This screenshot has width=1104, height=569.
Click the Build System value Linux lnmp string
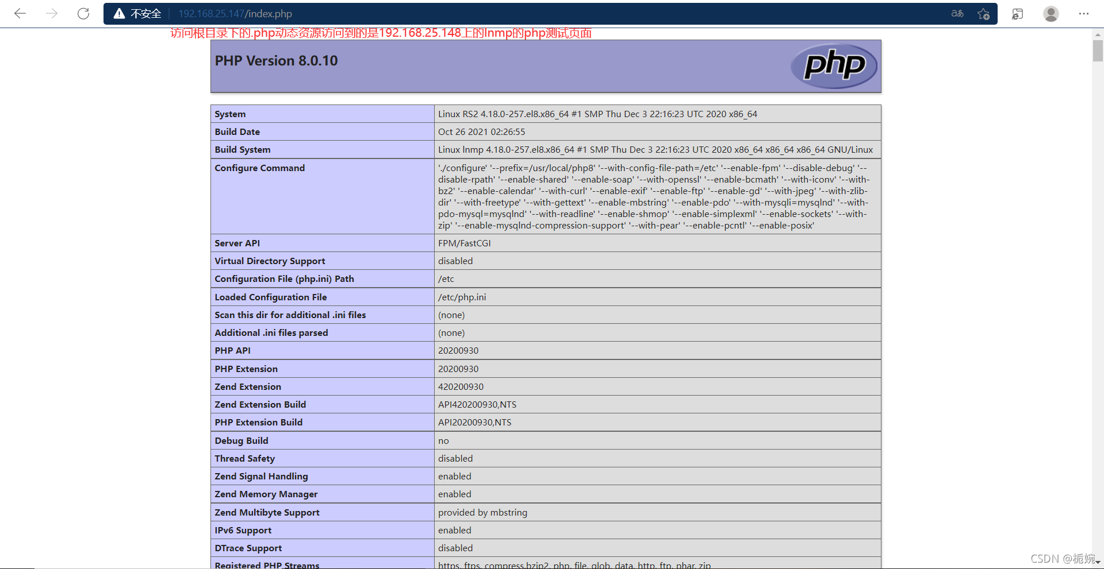click(x=655, y=150)
